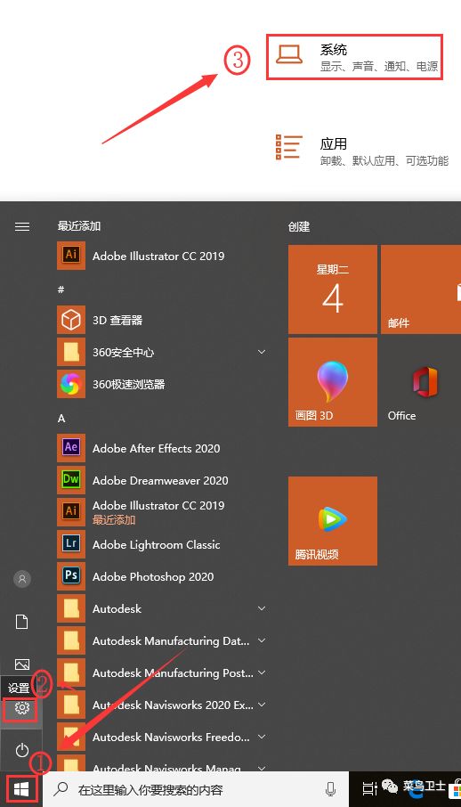Click the A letter index header
Screen dimensions: 461x807
pyautogui.click(x=61, y=418)
